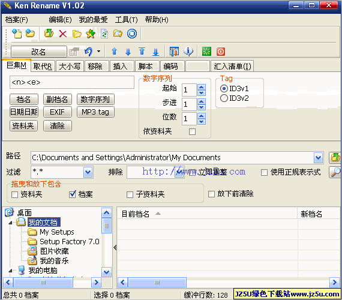This screenshot has width=342, height=300.
Task: Click the 清除 clear button
Action: [58, 125]
